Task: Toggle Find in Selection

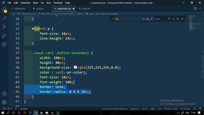Action: tap(178, 19)
